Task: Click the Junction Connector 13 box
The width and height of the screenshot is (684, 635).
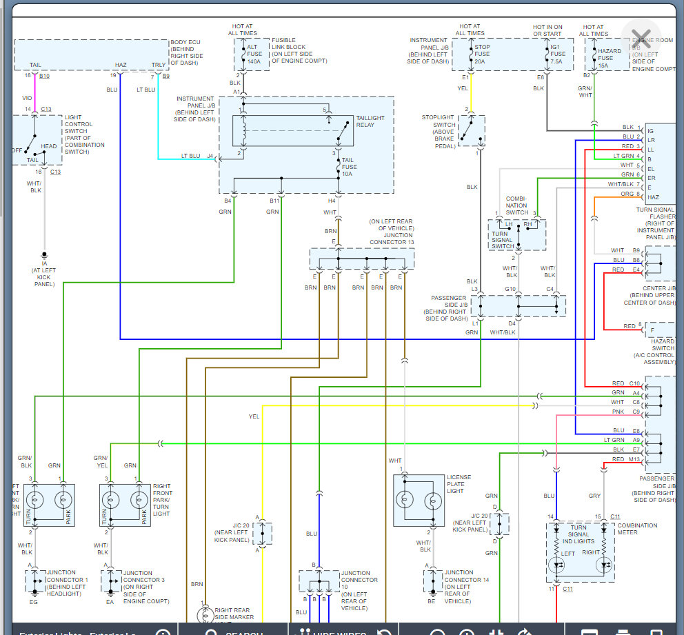Action: click(361, 259)
